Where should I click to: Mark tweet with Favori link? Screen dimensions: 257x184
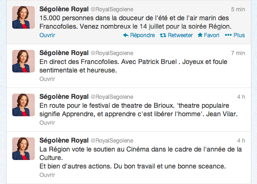point(211,35)
